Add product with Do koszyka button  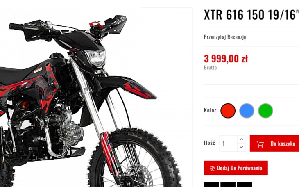click(274, 144)
